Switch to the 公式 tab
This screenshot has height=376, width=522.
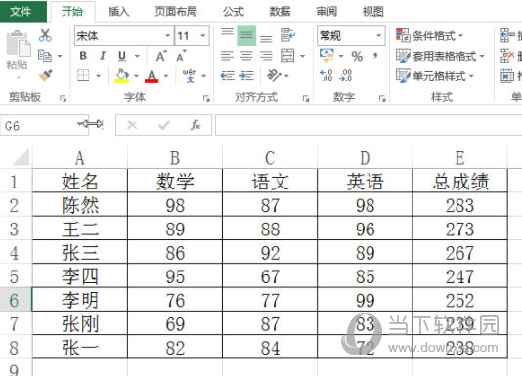(x=234, y=12)
